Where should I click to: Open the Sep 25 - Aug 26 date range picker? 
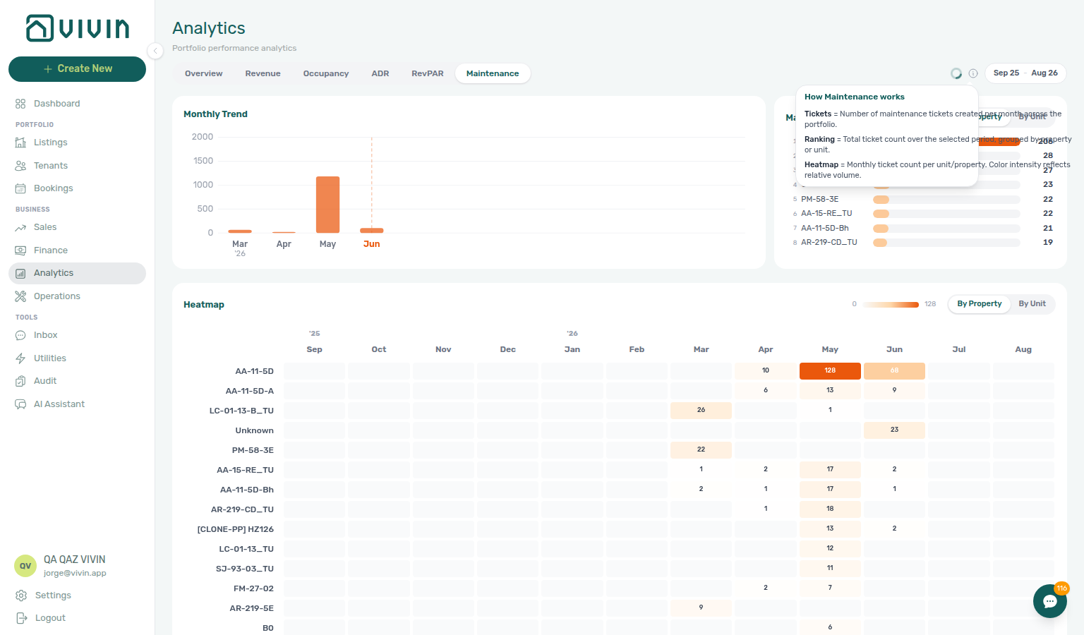pos(1025,73)
